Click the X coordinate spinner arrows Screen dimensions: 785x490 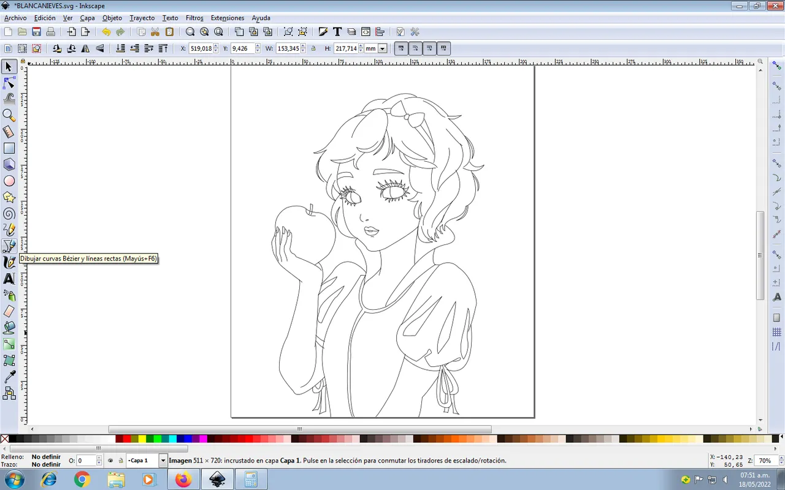click(x=216, y=48)
